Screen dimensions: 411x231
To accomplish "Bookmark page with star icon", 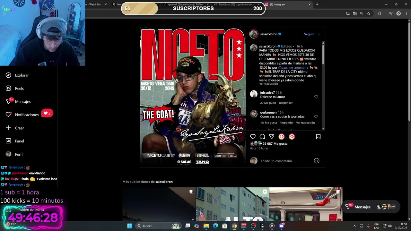I will 369,13.
